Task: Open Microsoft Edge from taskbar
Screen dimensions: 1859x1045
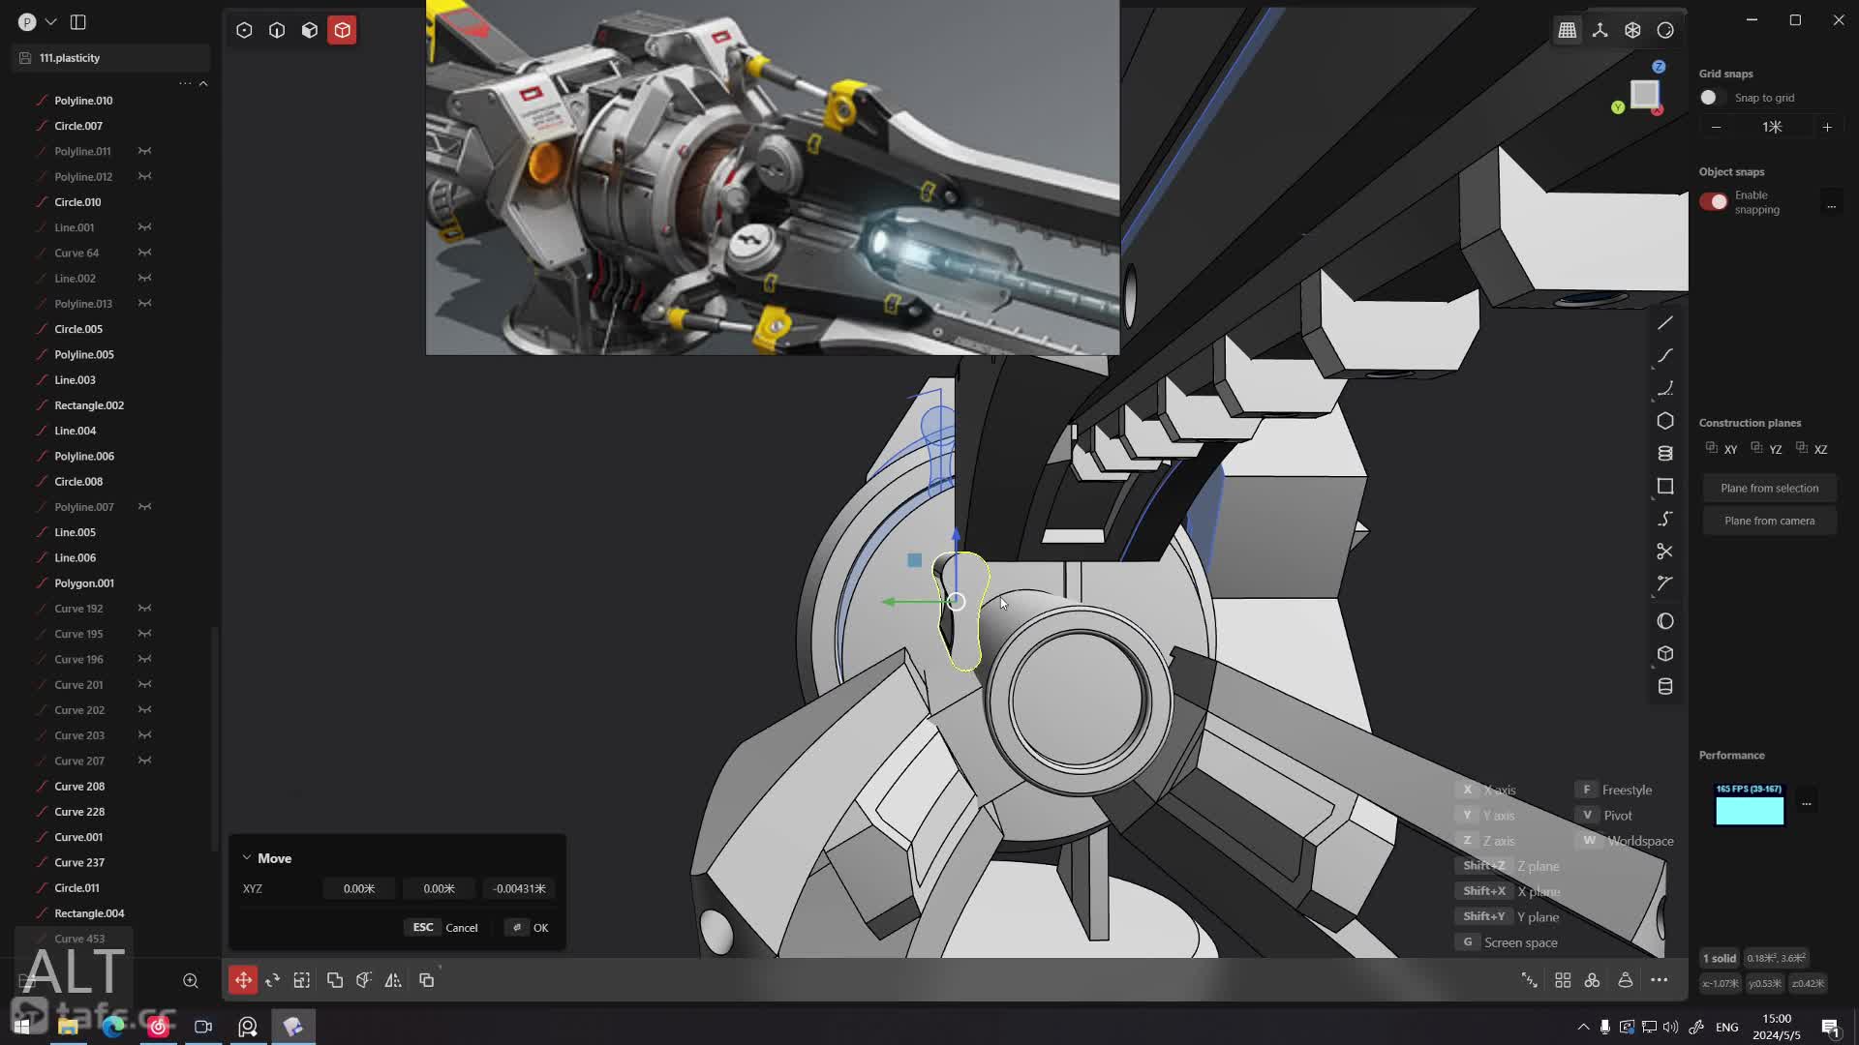Action: [x=113, y=1027]
